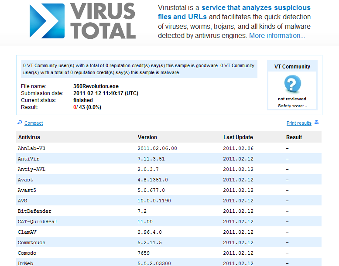
Task: Select the Avast antivirus name
Action: 25,180
